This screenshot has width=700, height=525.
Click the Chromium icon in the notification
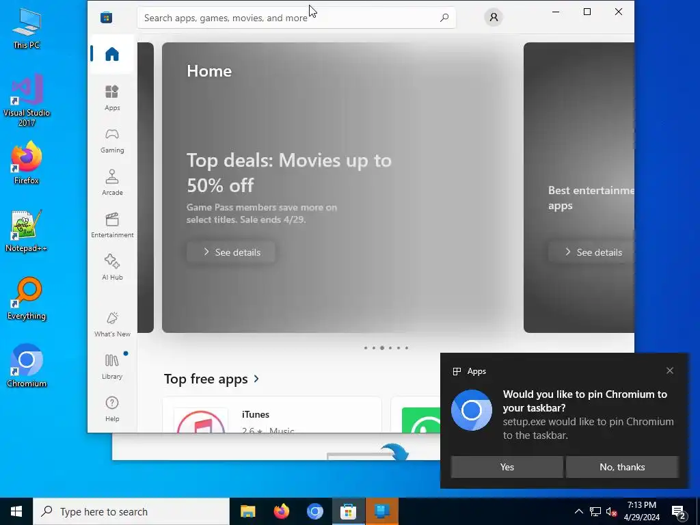(472, 410)
